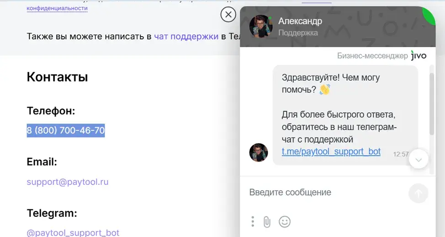Click the 'Email:' label
The image size is (445, 237).
click(x=42, y=162)
